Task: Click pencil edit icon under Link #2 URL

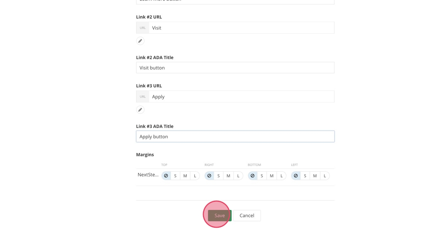Action: click(140, 41)
